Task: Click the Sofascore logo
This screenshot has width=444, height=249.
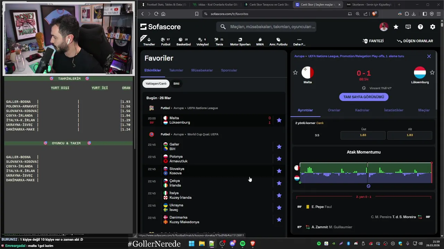Action: [x=160, y=27]
